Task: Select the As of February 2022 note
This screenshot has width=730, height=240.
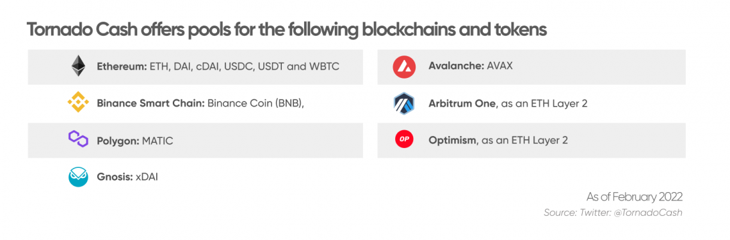Action: [635, 197]
